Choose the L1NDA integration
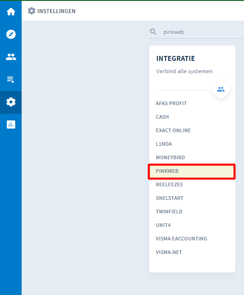Screen dimensions: 244x295 (164, 144)
